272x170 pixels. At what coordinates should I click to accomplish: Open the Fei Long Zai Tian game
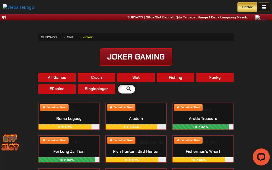pos(69,149)
